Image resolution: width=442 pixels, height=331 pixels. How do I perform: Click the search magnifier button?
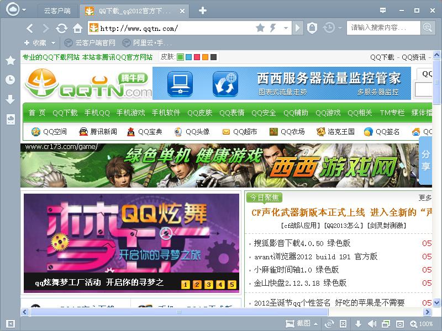(428, 28)
